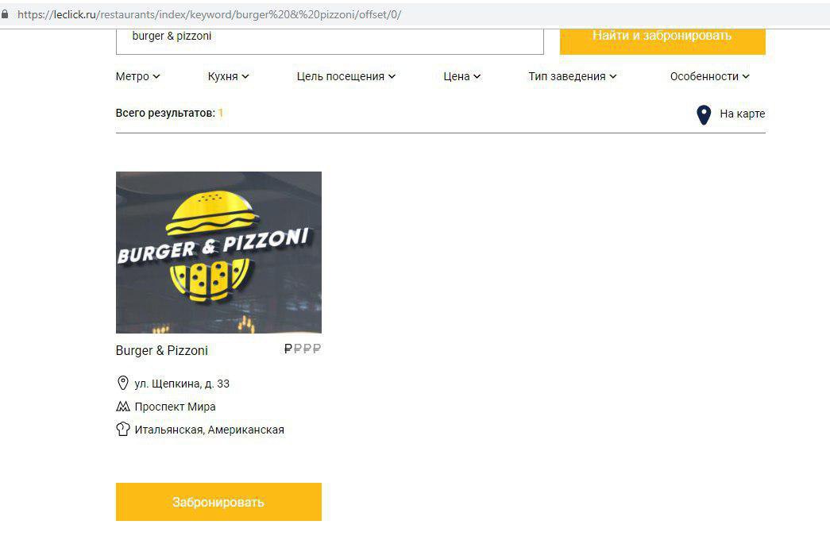Screen dimensions: 830x540
Task: Open the Особенности filter dropdown
Action: click(x=710, y=76)
